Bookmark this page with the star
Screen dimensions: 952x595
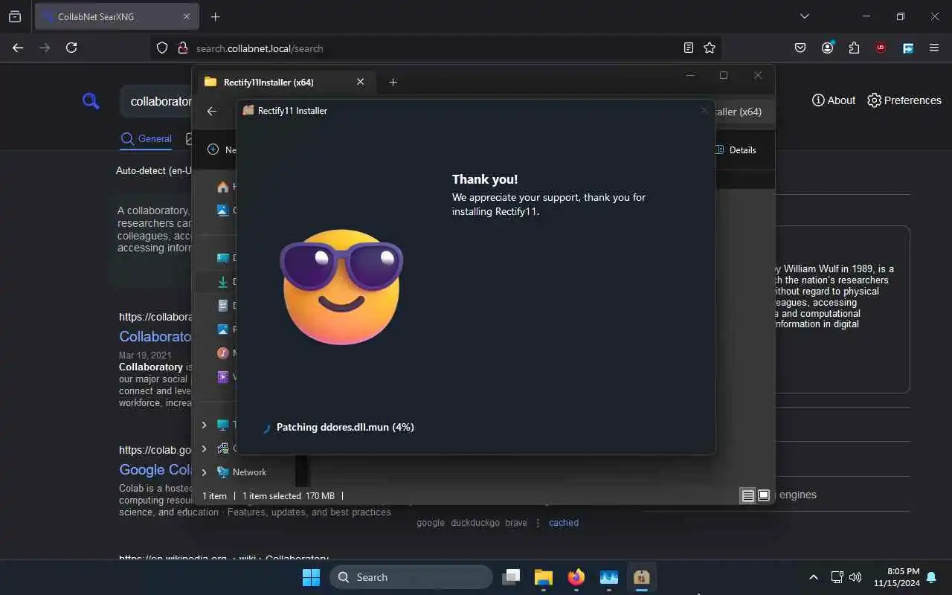click(x=710, y=48)
